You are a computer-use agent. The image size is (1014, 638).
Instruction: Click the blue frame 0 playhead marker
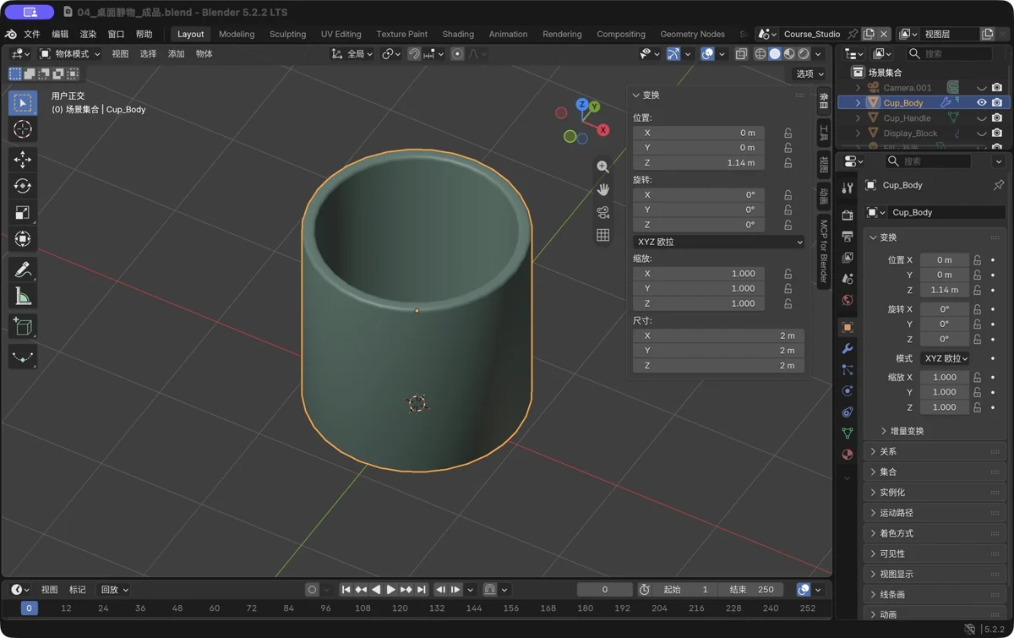click(29, 608)
